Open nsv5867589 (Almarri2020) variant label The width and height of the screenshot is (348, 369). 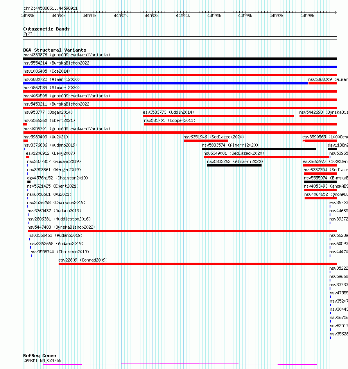pyautogui.click(x=52, y=88)
